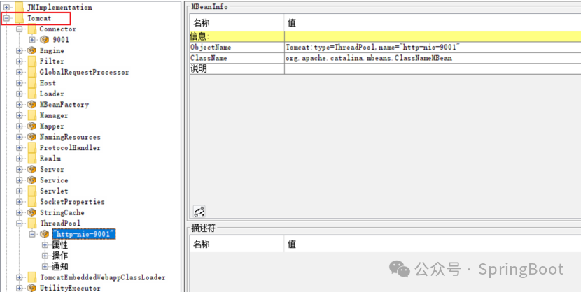Image resolution: width=581 pixels, height=292 pixels.
Task: Click the TomcatEmbeddedWebappClassLoader folder icon
Action: 32,277
